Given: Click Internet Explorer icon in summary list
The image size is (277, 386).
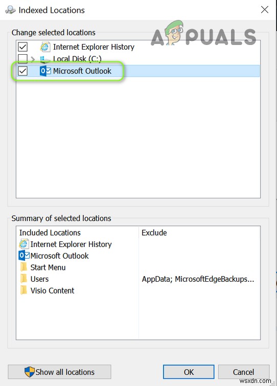Looking at the screenshot, I should tap(24, 244).
